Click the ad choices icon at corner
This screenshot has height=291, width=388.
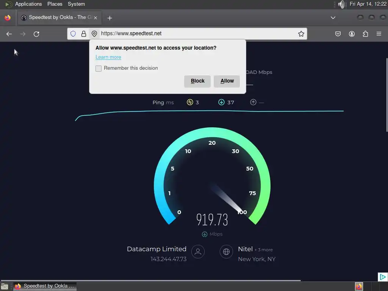pyautogui.click(x=383, y=277)
